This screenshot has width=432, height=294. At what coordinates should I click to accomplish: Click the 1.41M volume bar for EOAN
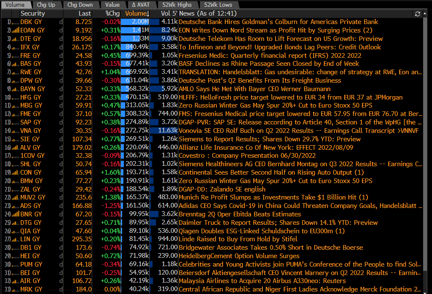click(135, 30)
